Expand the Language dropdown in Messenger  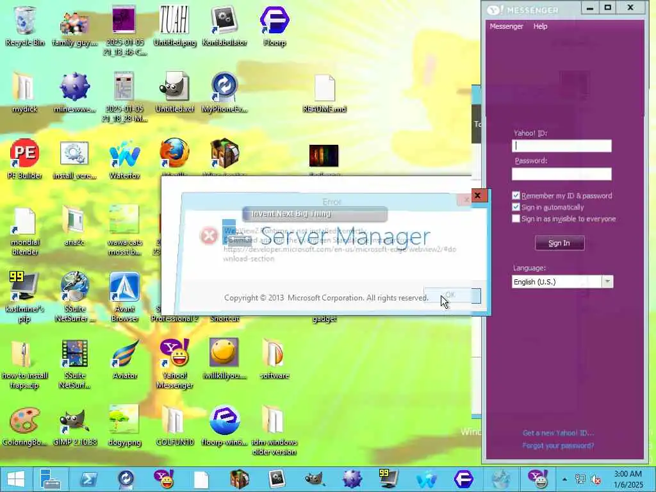tap(607, 282)
